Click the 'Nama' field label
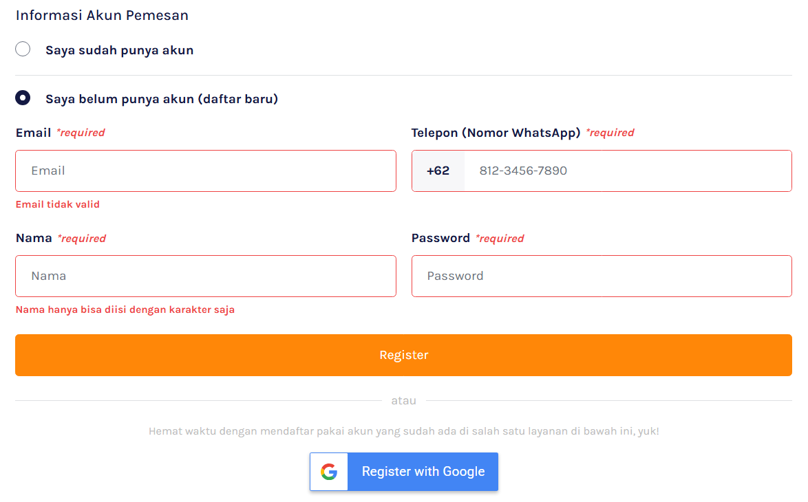The image size is (808, 502). tap(34, 238)
